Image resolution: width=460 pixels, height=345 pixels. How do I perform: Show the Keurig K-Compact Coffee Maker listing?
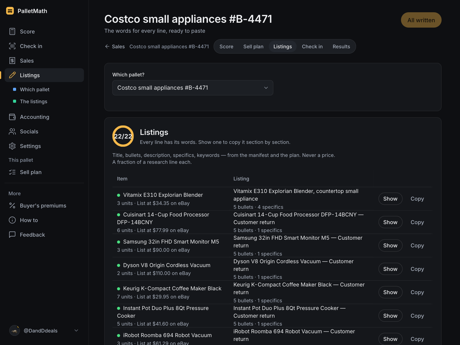click(390, 292)
